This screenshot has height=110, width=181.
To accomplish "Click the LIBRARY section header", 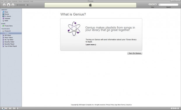I will coord(4,10).
